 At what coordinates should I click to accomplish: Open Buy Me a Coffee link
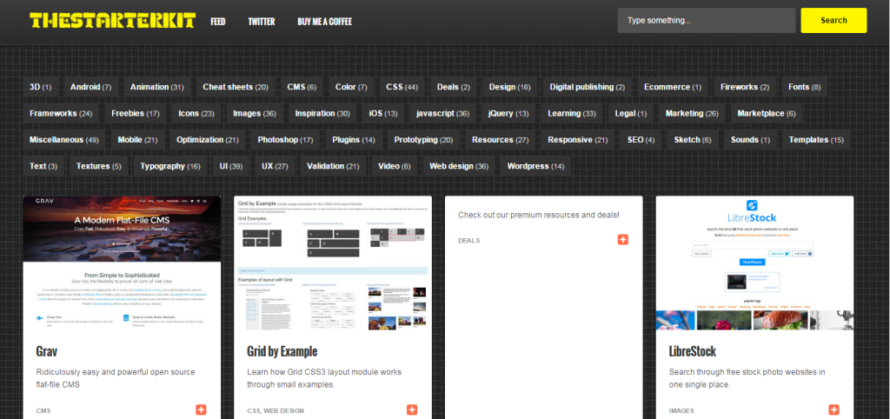point(324,21)
